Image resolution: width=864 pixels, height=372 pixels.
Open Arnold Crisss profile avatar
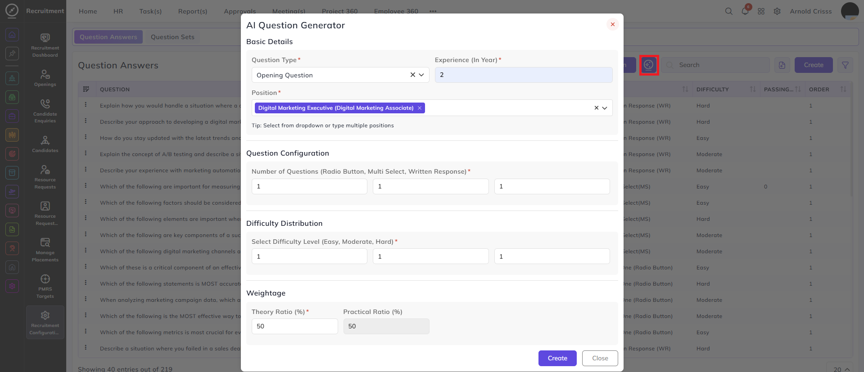coord(850,11)
